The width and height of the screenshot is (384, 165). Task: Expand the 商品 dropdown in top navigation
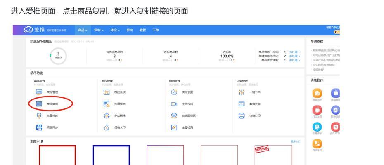(83, 30)
